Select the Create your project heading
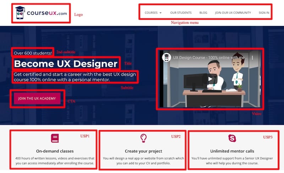284x173 pixels. click(x=143, y=151)
